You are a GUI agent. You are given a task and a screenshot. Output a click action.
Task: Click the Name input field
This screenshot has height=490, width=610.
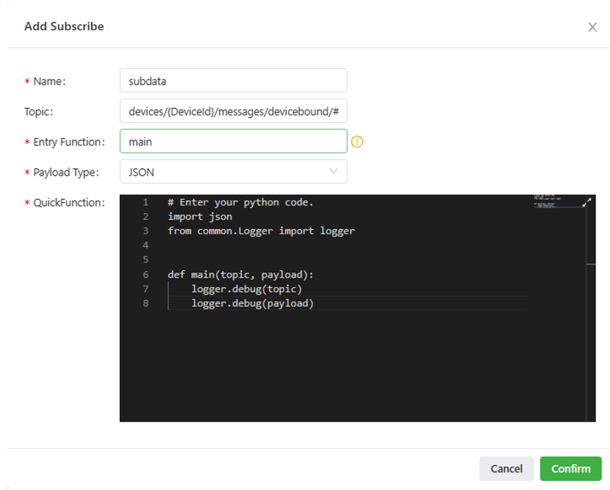[x=233, y=81]
